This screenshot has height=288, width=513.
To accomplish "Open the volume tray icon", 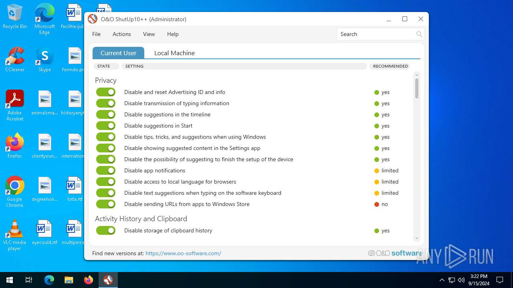I will [x=461, y=280].
